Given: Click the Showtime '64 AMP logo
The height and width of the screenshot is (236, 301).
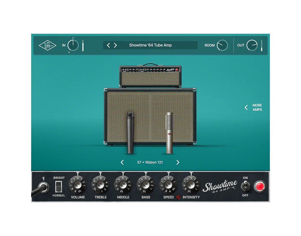Looking at the screenshot, I should pos(220,186).
